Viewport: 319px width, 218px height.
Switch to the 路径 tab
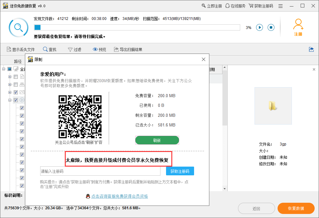coord(18,61)
